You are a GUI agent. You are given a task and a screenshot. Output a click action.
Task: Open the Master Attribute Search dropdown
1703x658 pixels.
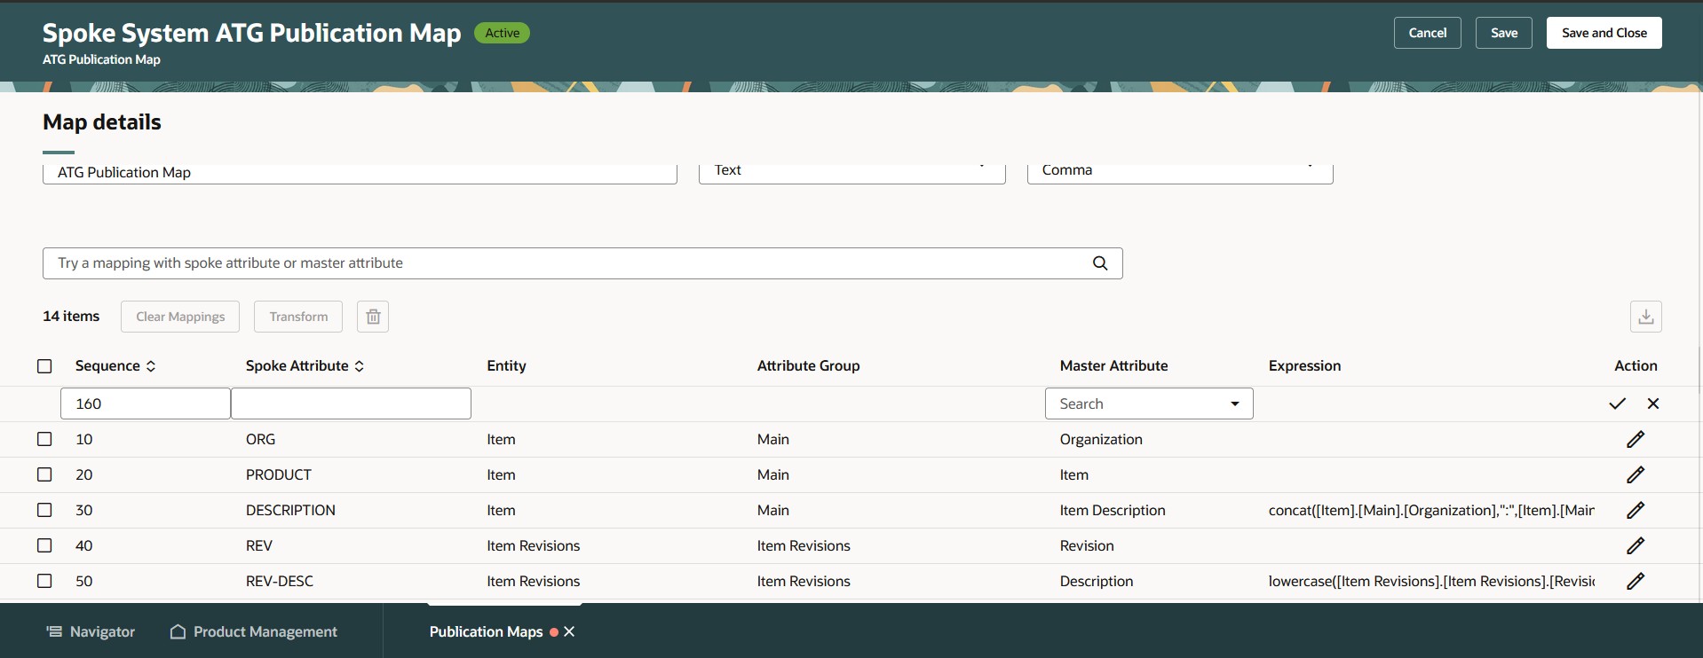1149,403
